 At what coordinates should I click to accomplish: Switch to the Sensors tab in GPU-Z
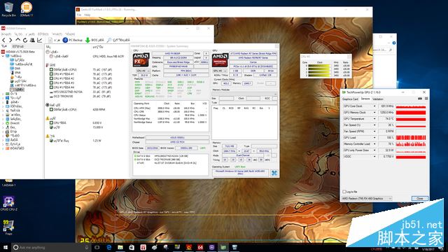(365, 99)
